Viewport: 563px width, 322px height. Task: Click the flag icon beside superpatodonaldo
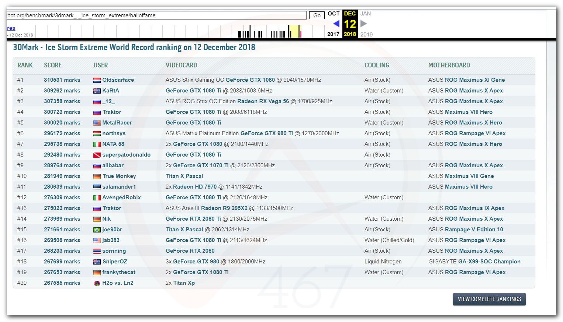click(x=97, y=155)
